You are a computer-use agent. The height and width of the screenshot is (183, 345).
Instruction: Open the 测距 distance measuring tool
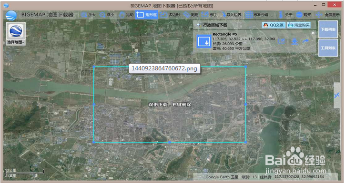click(x=191, y=15)
